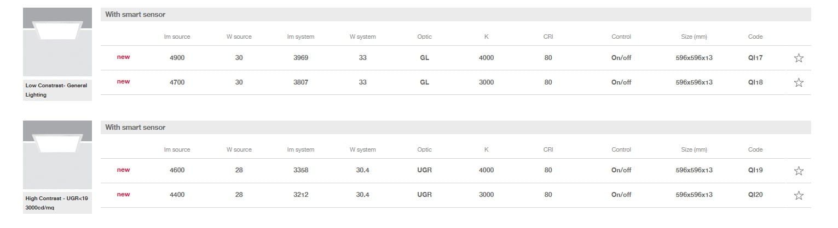Open product code QI17
838x228 pixels.
[x=755, y=58]
